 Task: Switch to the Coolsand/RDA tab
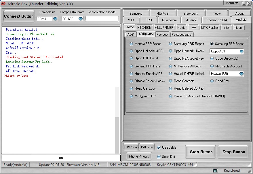pos(217,20)
